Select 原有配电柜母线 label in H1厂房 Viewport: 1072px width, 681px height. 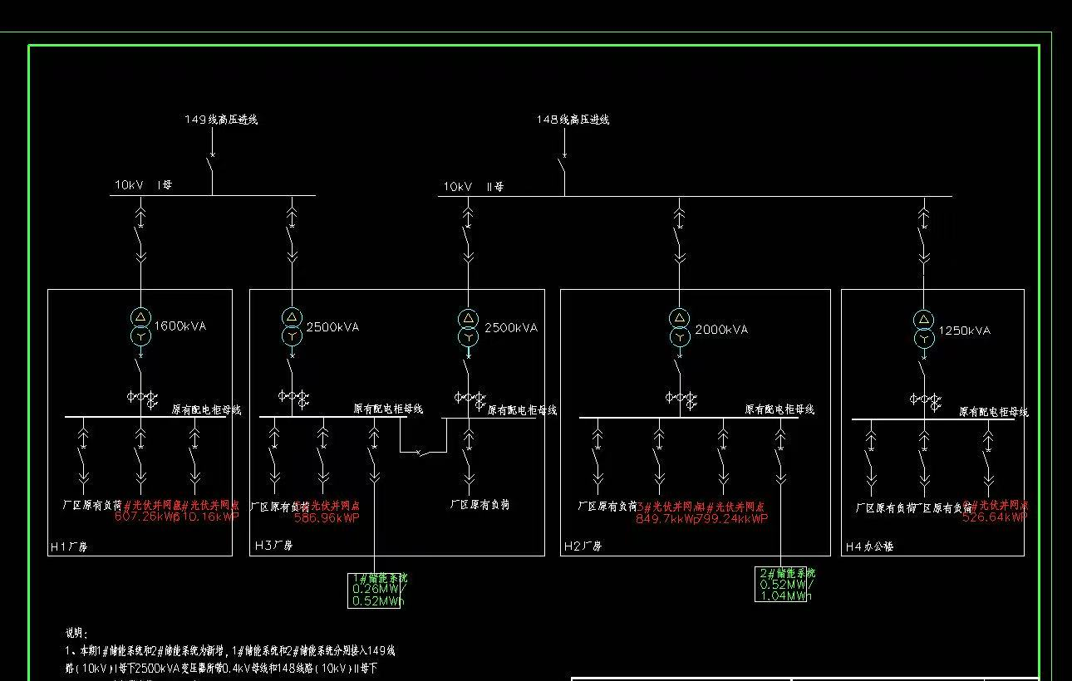coord(206,409)
